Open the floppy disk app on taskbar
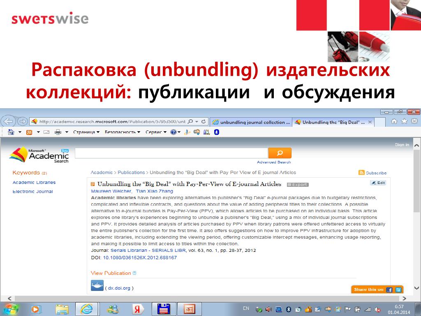This screenshot has width=421, height=316. 164,309
